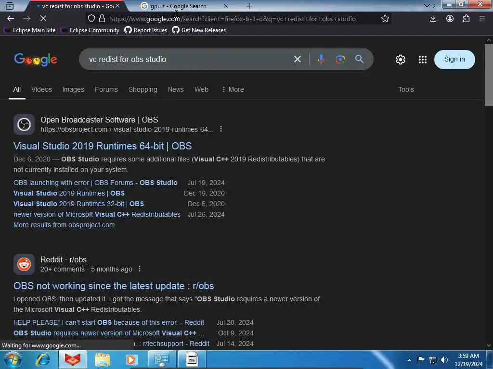Open the tracking protection shield icon
The width and height of the screenshot is (493, 369).
91,19
